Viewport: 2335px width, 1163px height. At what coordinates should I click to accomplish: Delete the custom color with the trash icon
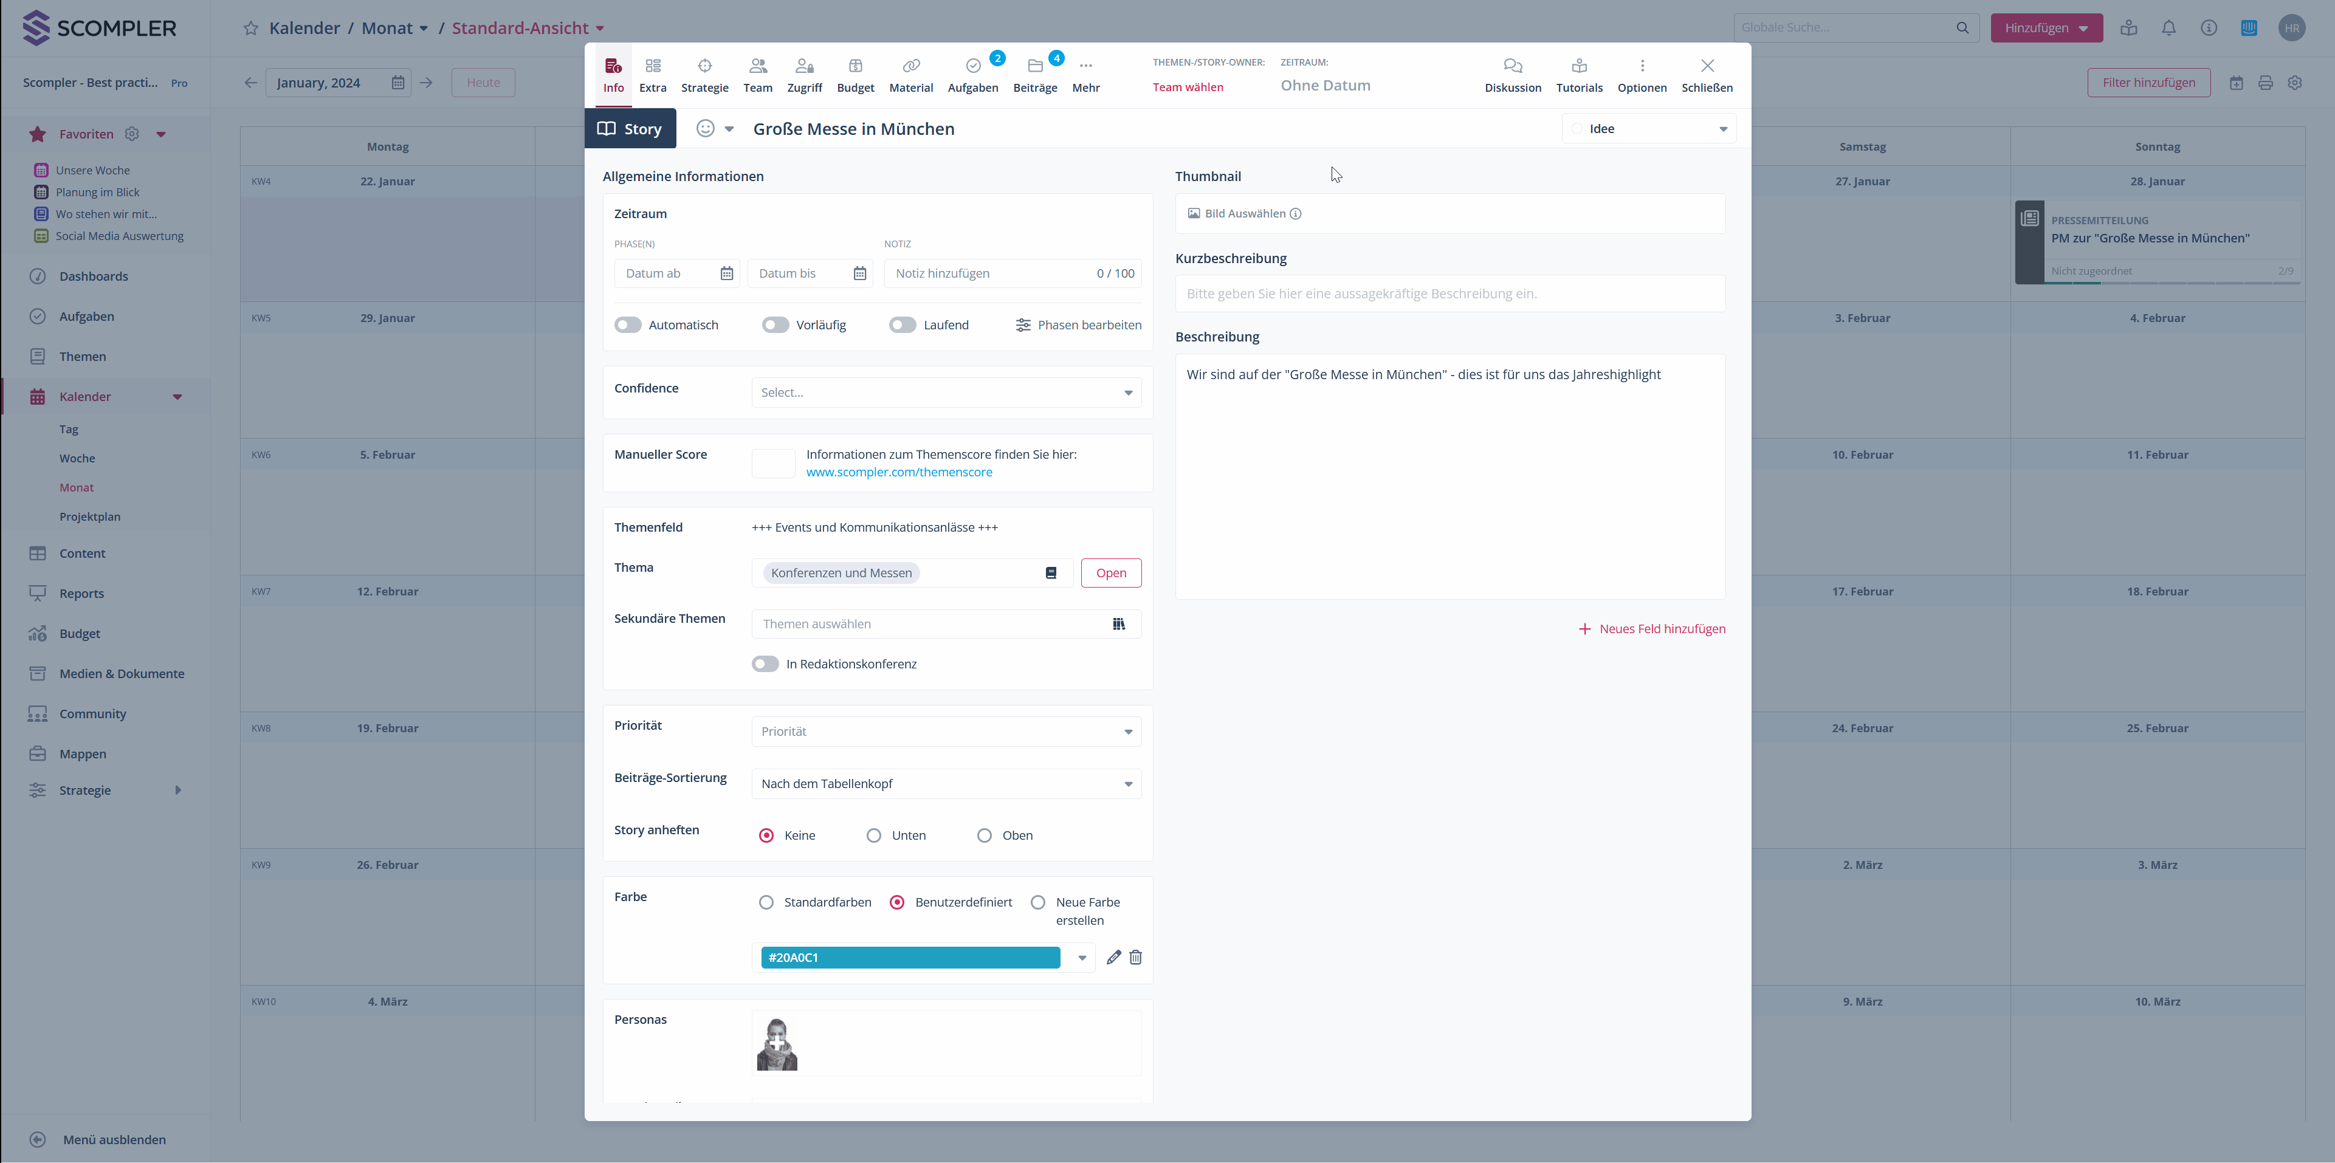1135,957
